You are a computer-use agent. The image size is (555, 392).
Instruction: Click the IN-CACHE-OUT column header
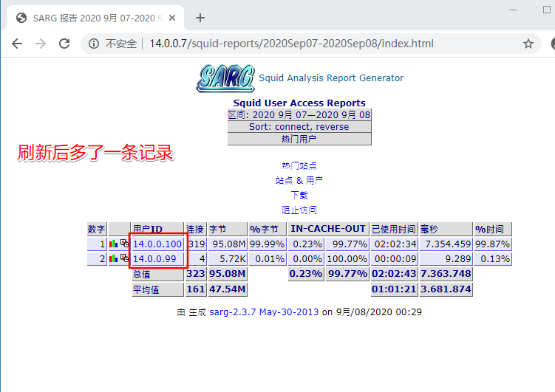tap(328, 229)
